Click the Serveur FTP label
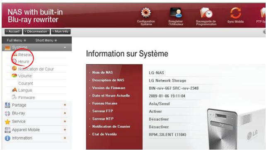The width and height of the screenshot is (266, 150). [103, 111]
